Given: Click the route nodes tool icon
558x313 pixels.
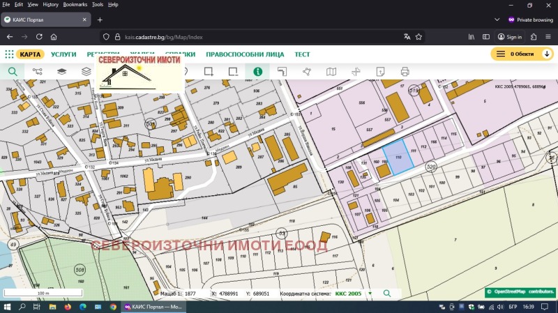Looking at the screenshot, I should coord(37,71).
